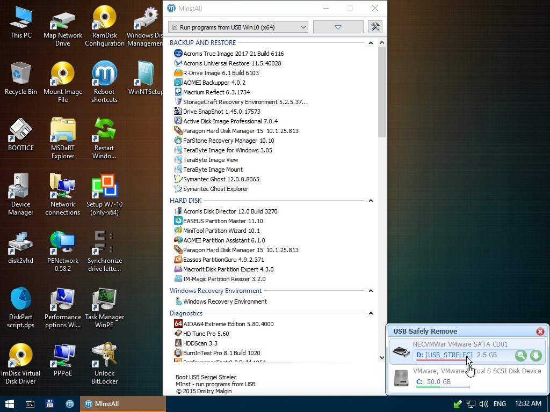Image resolution: width=550 pixels, height=412 pixels.
Task: Click the MInstAll taskbar window button
Action: click(123, 404)
